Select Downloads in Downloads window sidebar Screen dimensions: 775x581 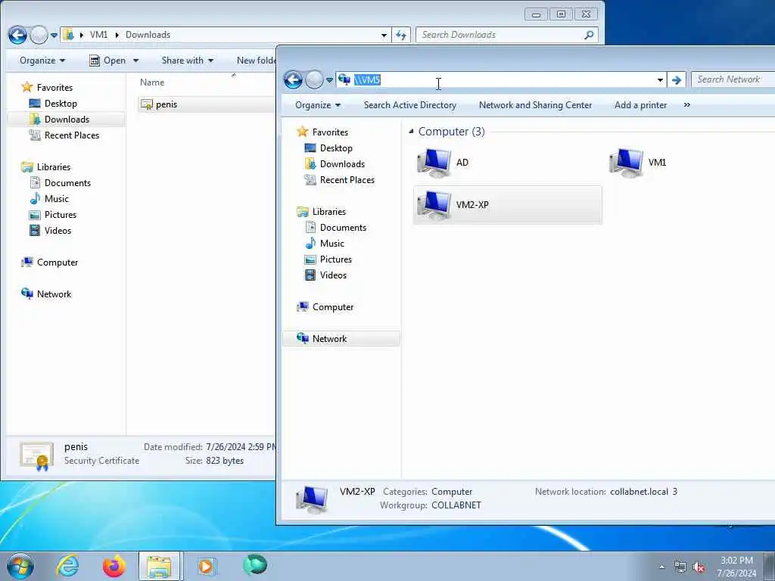pos(67,120)
